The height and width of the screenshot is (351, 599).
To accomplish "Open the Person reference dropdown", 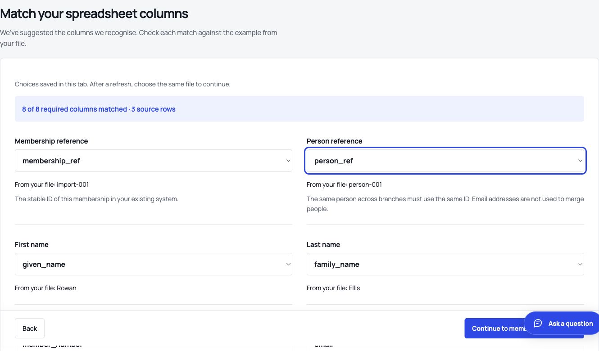I will pyautogui.click(x=445, y=161).
